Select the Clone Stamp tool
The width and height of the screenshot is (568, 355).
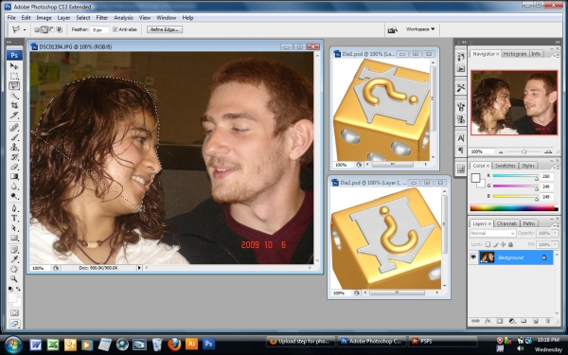(x=14, y=147)
